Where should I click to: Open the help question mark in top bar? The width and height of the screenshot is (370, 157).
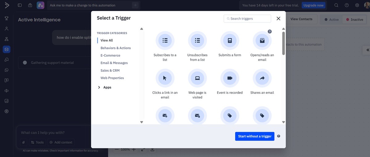[347, 5]
